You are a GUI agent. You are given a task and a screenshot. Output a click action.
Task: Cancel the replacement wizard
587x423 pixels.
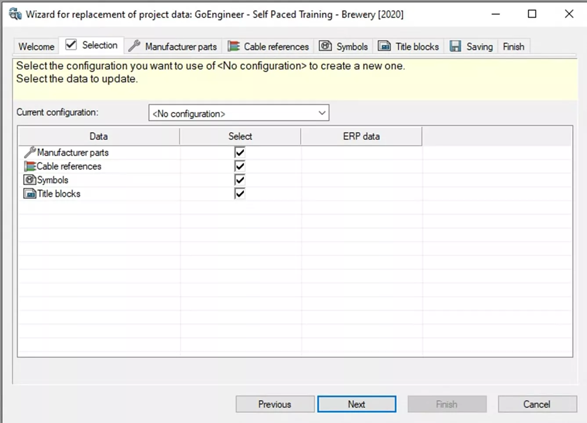tap(537, 404)
